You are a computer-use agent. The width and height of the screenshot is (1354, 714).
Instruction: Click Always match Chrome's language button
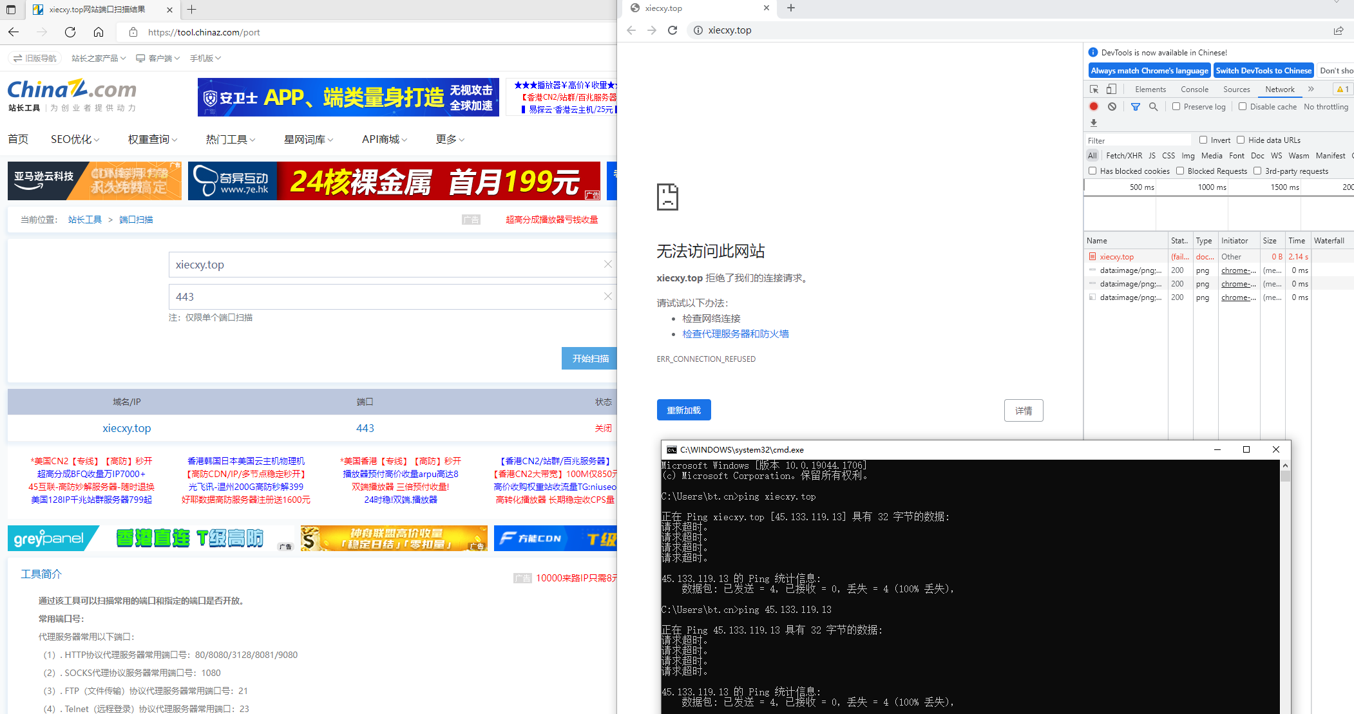click(x=1150, y=71)
